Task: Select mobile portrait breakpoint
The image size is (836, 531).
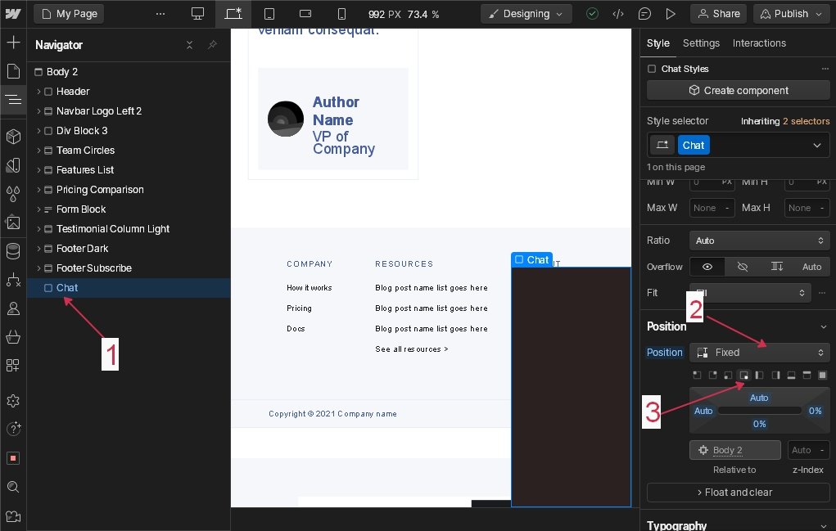Action: (341, 14)
